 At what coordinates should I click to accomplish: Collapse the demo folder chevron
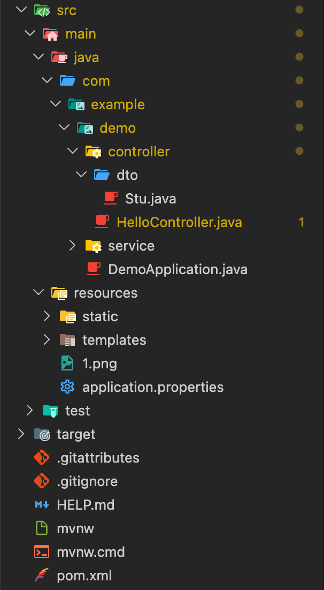click(64, 128)
